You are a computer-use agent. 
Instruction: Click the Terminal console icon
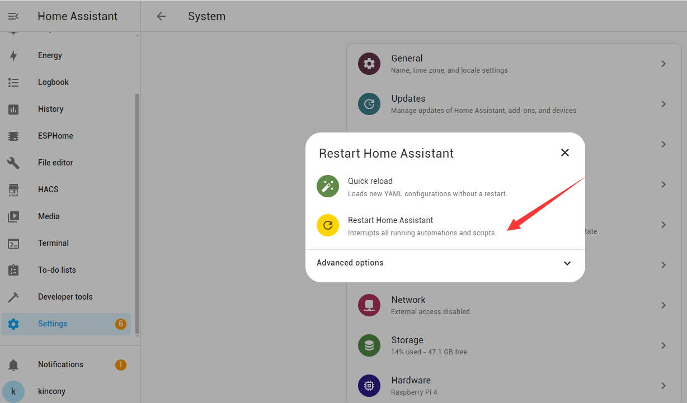click(13, 243)
